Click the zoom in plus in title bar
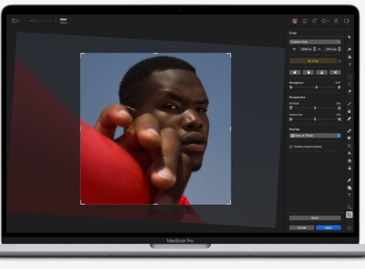The image size is (365, 269). click(56, 21)
